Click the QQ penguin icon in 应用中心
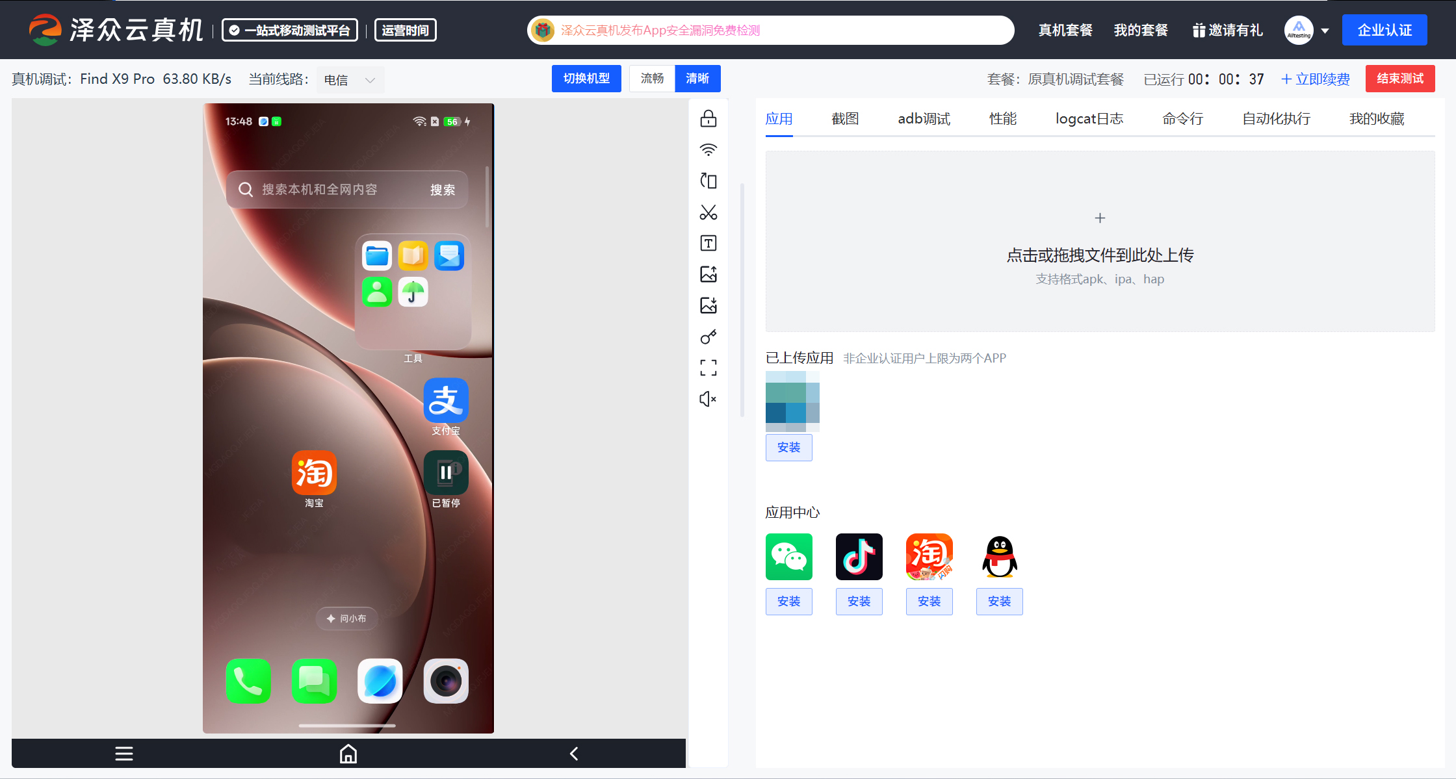The image size is (1456, 779). point(1000,557)
